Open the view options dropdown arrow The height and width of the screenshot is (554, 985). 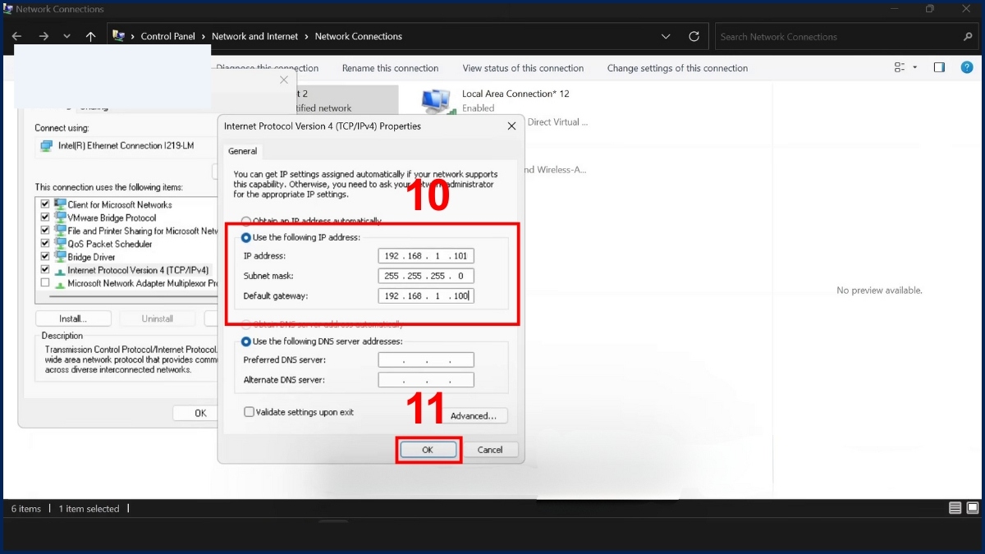click(915, 68)
